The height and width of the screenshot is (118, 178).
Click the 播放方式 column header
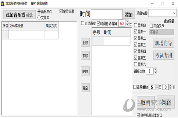pos(51,26)
